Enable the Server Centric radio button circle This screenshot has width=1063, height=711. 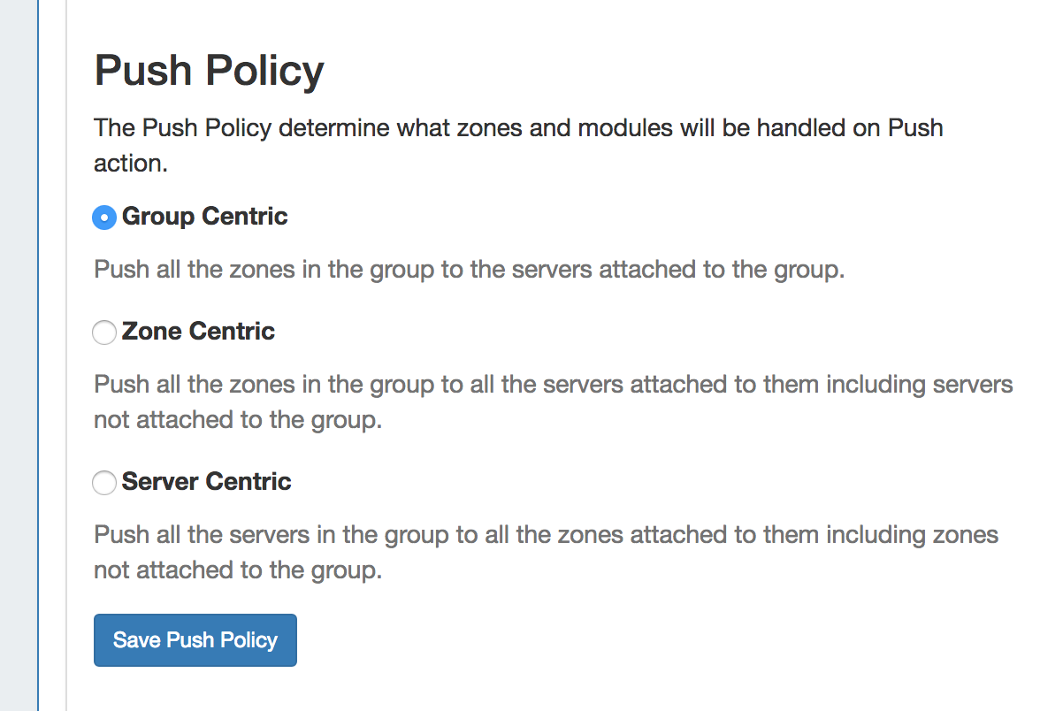(x=104, y=483)
